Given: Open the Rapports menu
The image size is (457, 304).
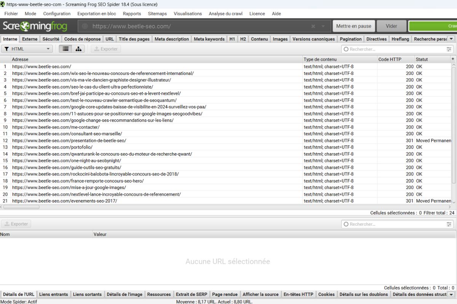Looking at the screenshot, I should tap(132, 14).
